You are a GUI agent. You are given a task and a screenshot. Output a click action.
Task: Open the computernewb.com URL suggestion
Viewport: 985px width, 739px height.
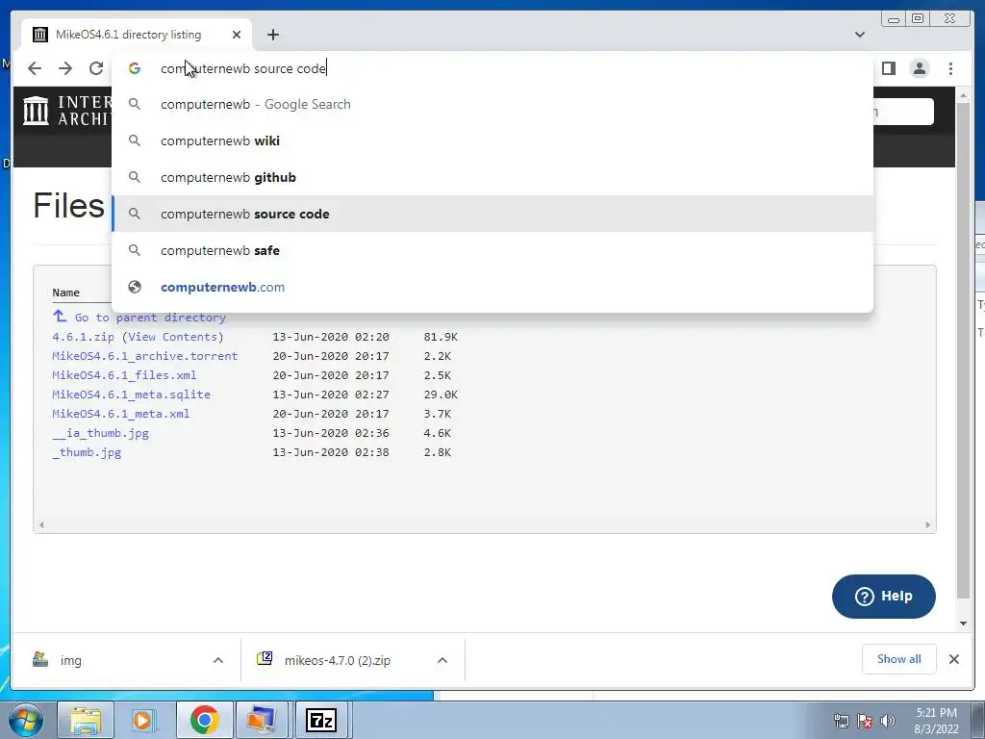click(x=492, y=287)
